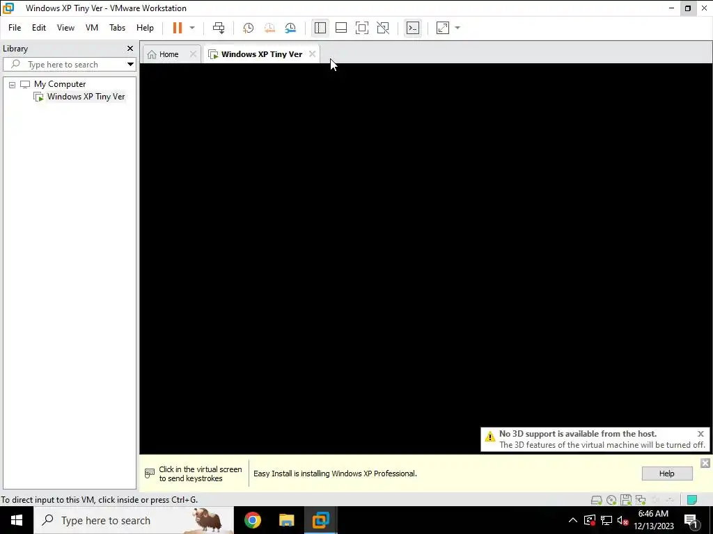This screenshot has width=713, height=534.
Task: Open the VM menu
Action: click(92, 28)
